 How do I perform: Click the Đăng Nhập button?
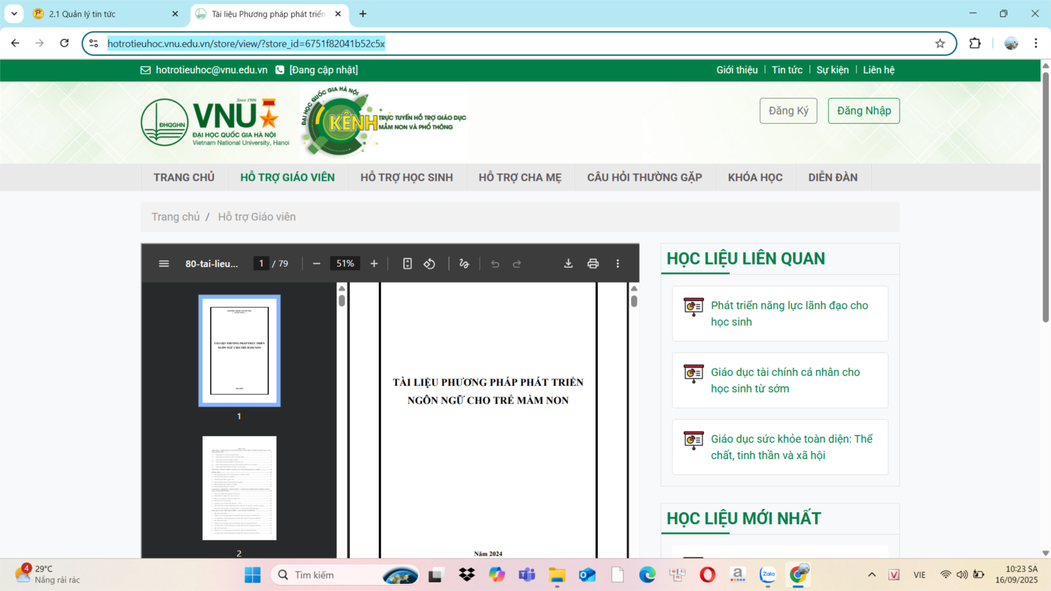click(864, 111)
